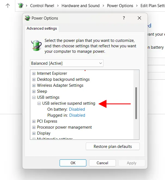The height and width of the screenshot is (180, 165).
Task: Select USB selective suspend setting label
Action: pos(69,103)
